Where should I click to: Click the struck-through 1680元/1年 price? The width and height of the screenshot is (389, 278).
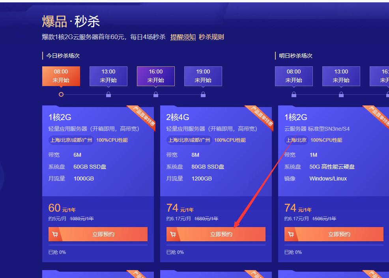point(206,219)
